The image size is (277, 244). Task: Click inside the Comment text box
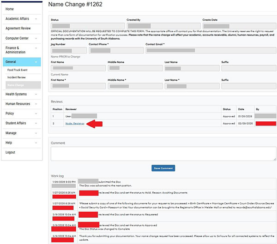(163, 154)
